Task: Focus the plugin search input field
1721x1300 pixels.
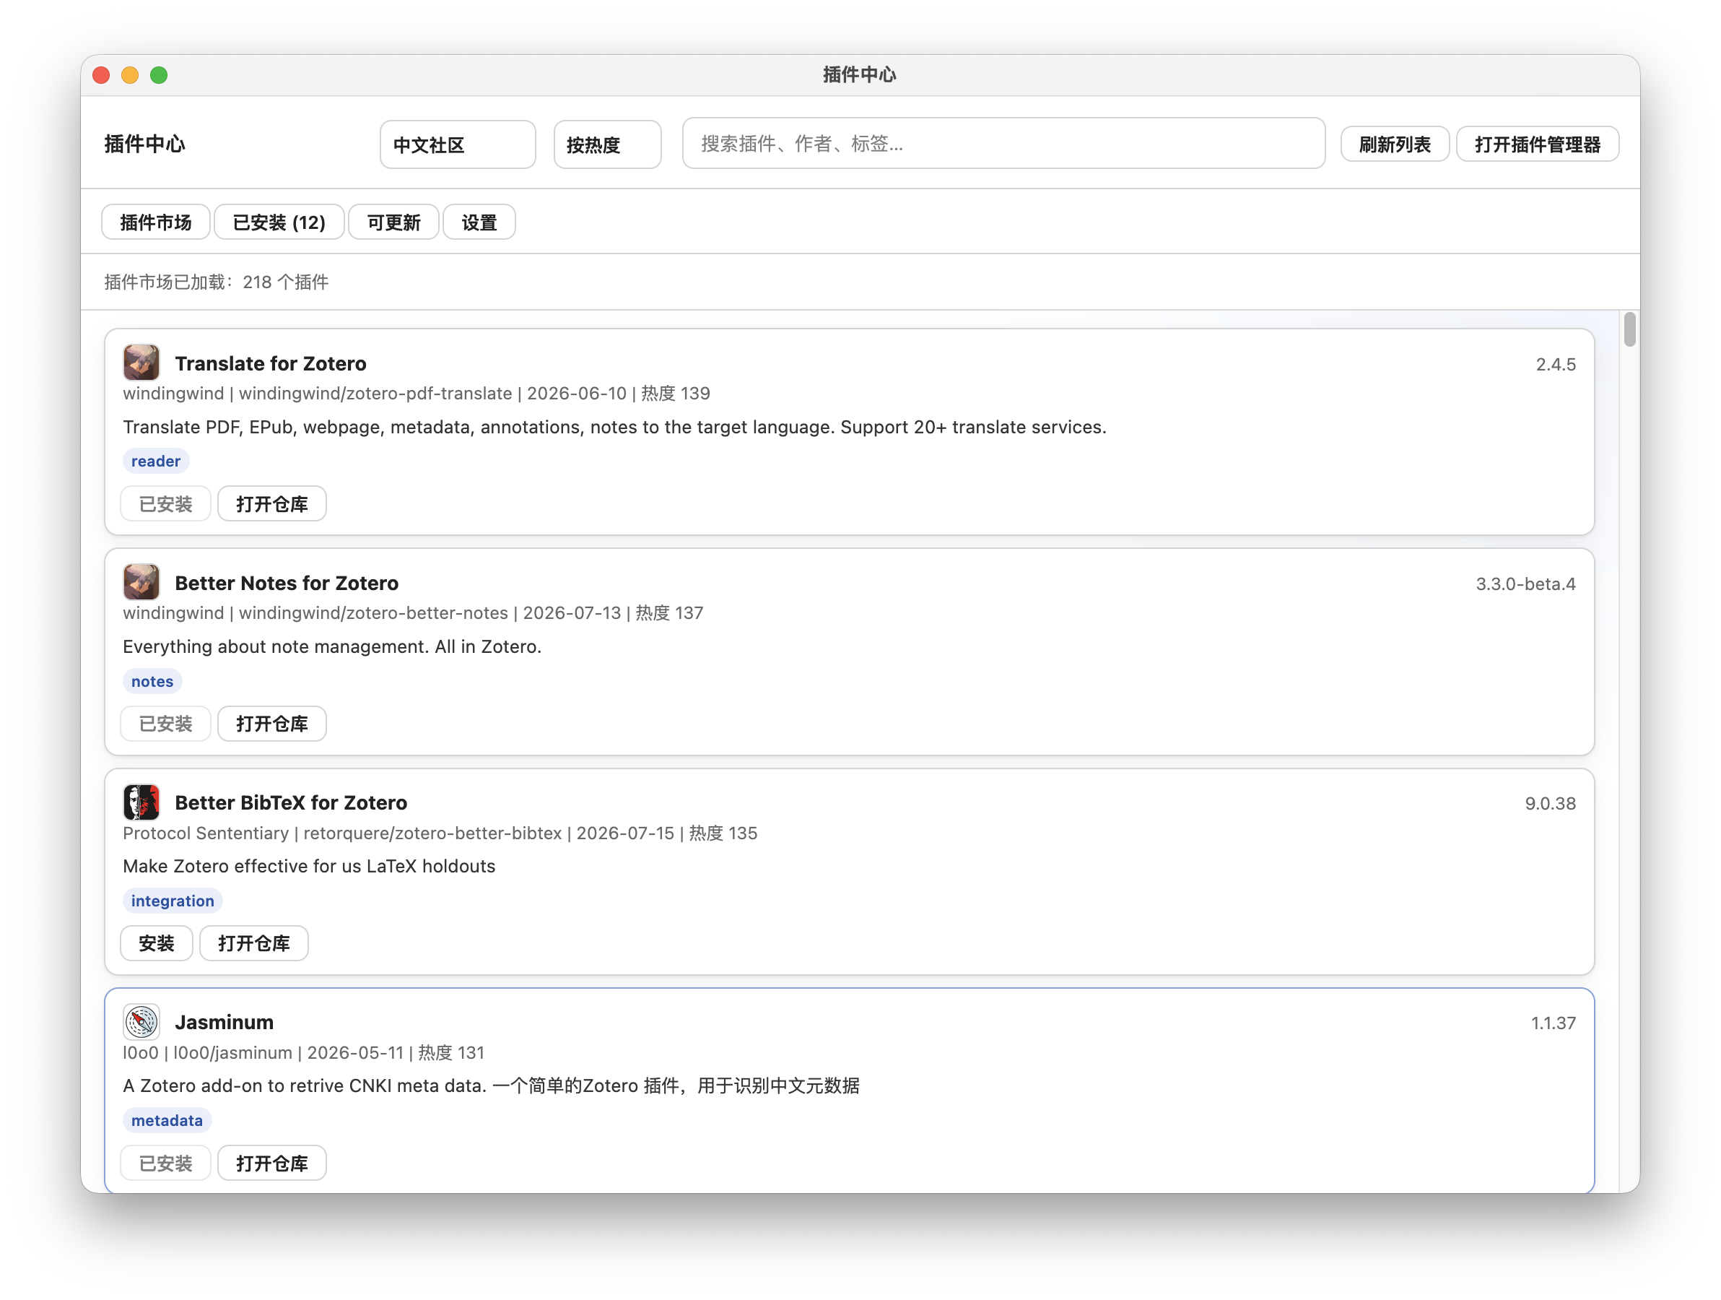Action: coord(1003,143)
